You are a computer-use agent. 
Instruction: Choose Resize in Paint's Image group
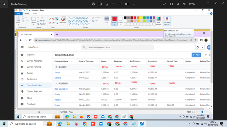41,21
